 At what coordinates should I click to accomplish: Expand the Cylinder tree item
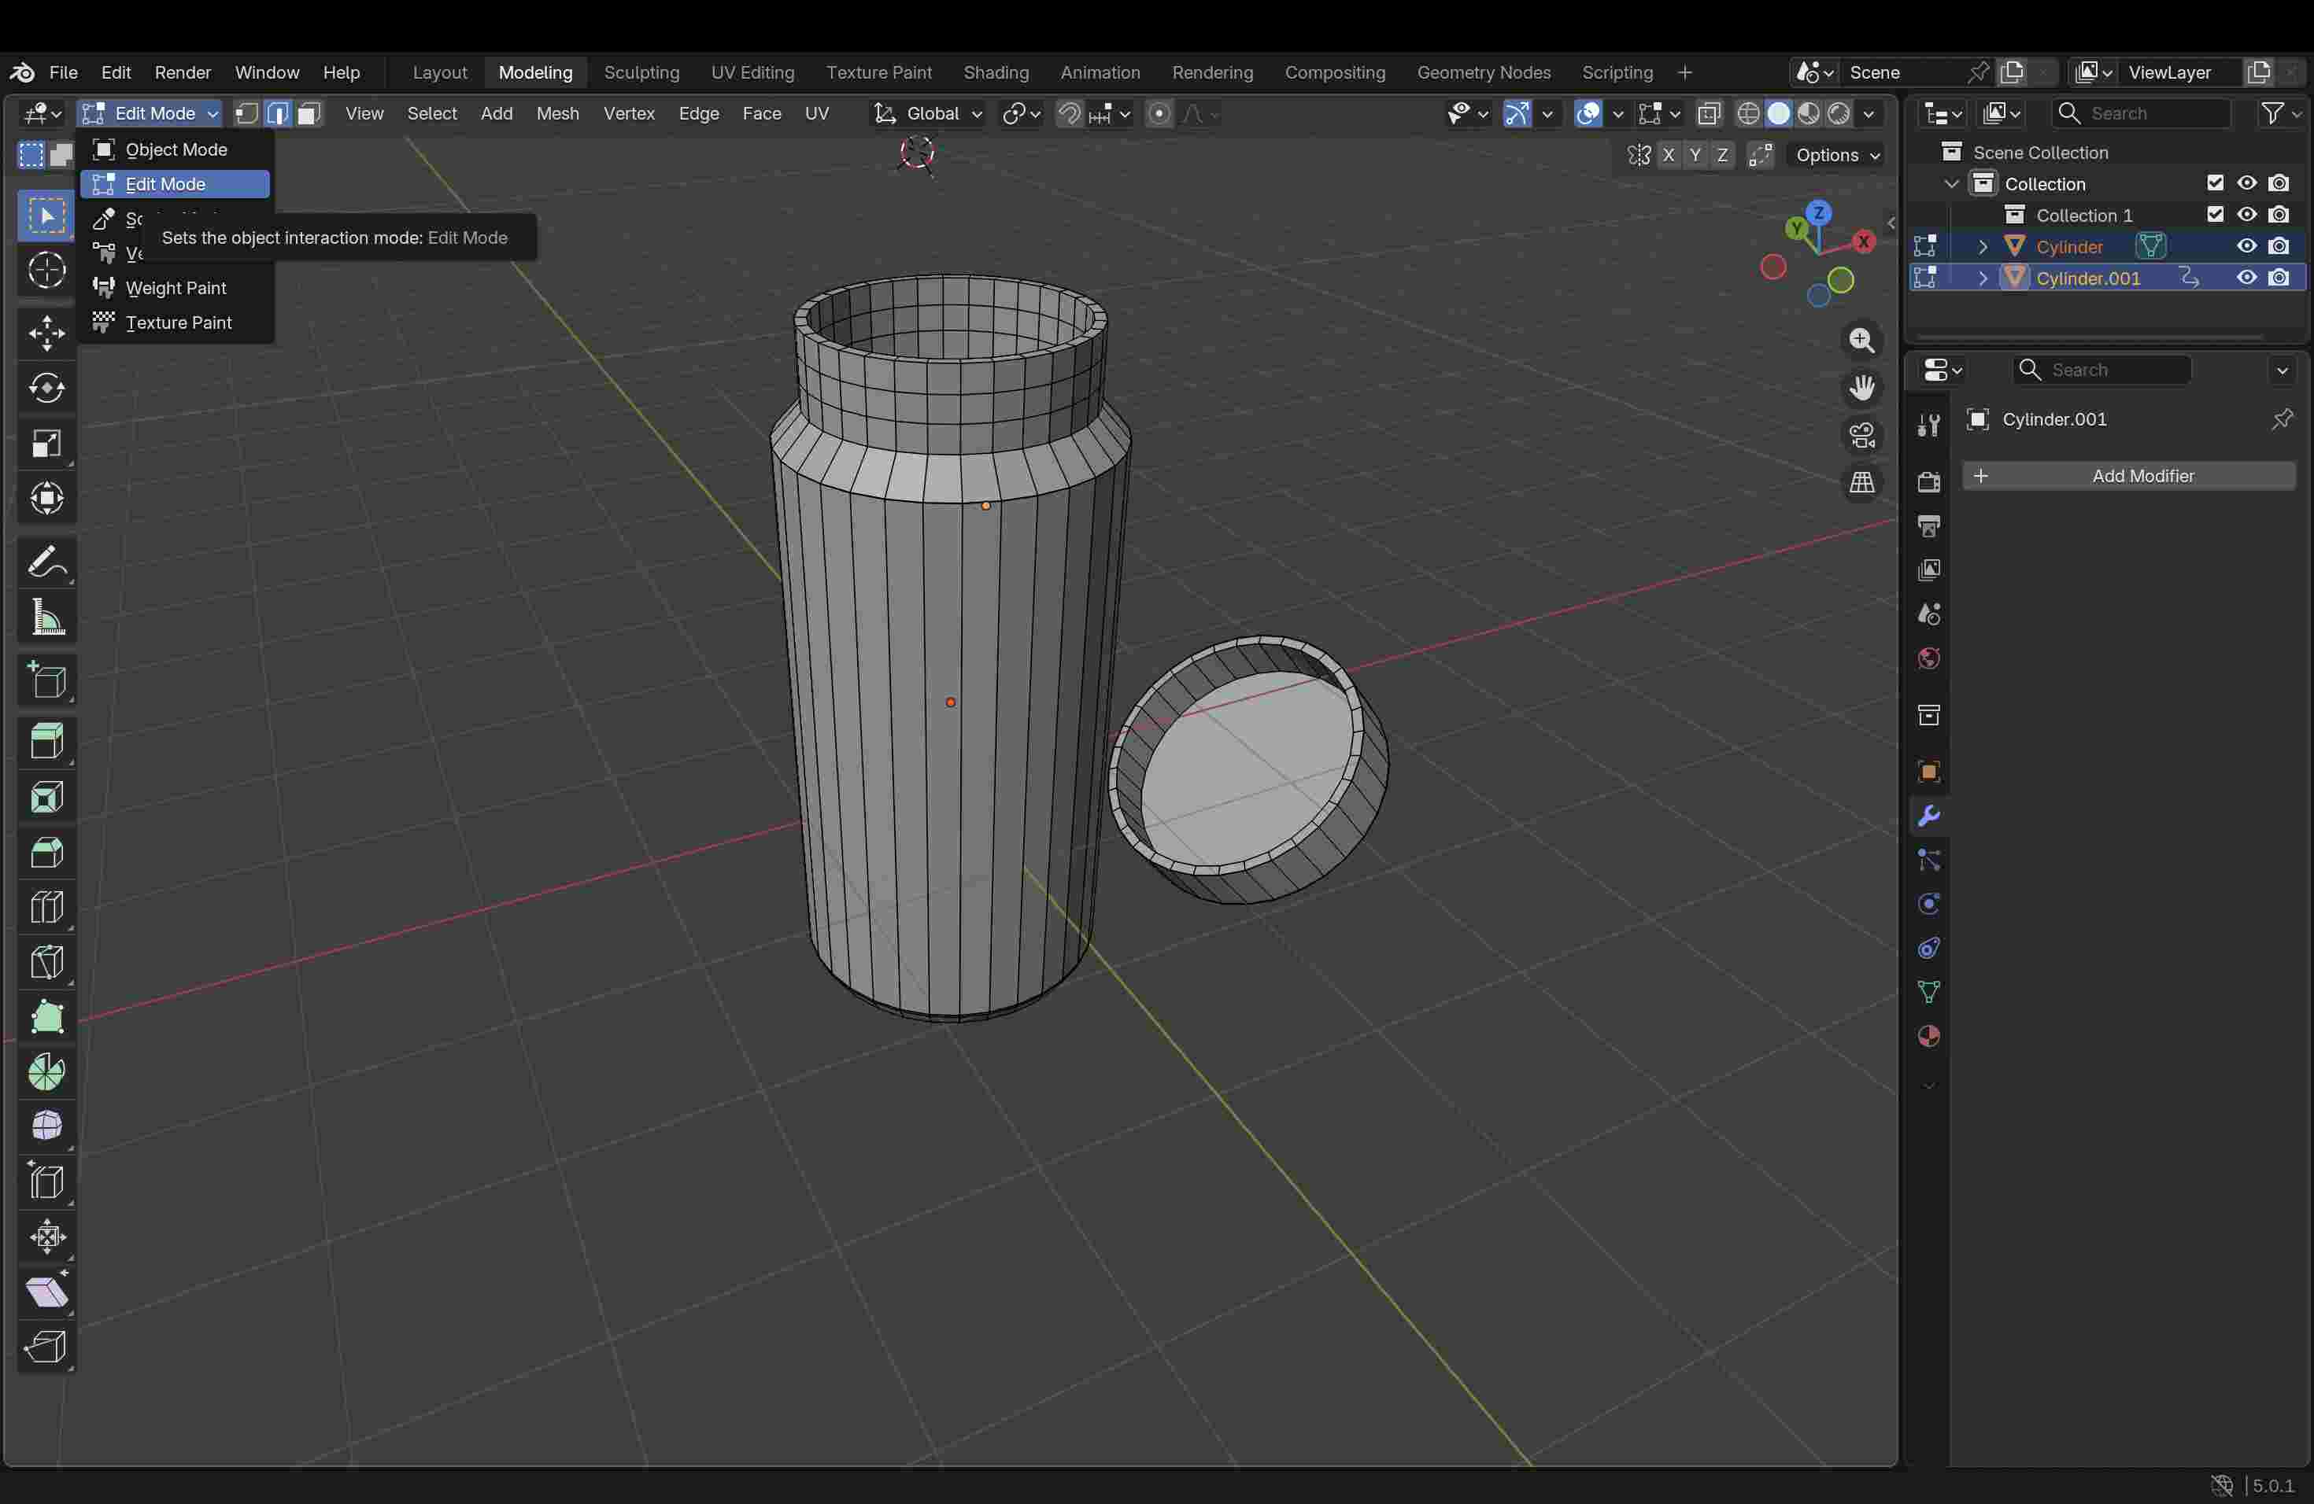(1983, 247)
